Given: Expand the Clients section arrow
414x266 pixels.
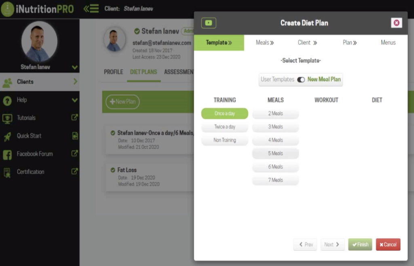Looking at the screenshot, I should point(75,82).
